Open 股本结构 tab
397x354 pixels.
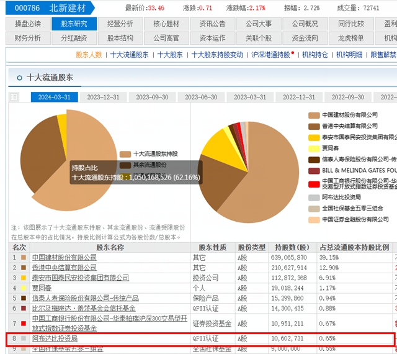pyautogui.click(x=120, y=38)
